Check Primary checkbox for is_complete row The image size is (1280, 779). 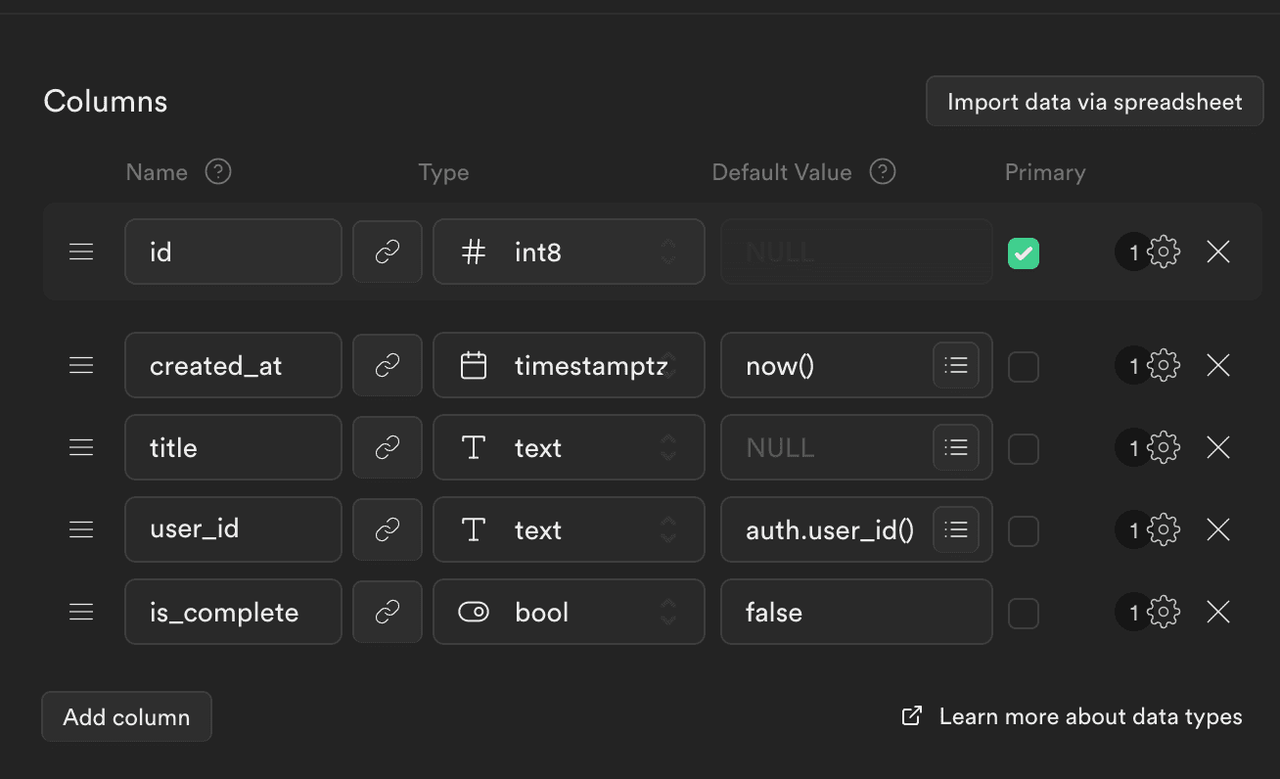point(1023,614)
